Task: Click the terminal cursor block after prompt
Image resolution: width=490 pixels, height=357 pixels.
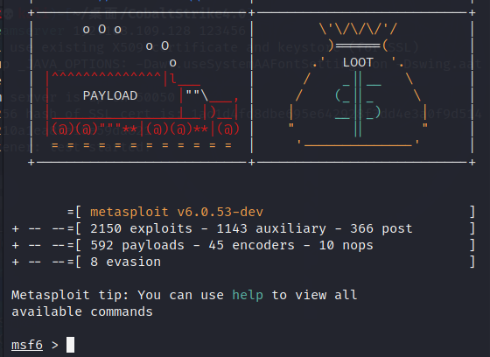Action: pyautogui.click(x=71, y=345)
